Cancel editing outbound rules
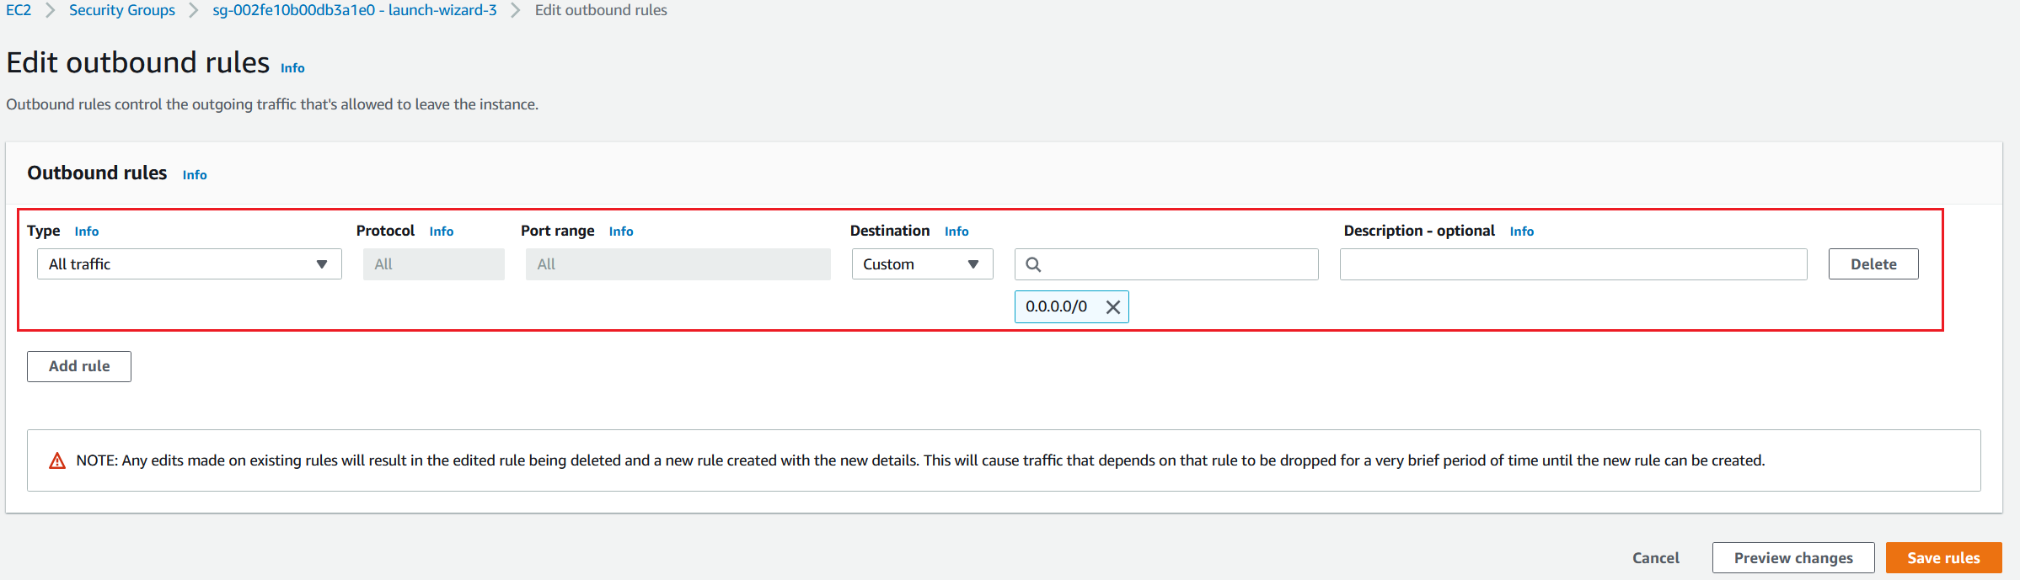The width and height of the screenshot is (2020, 580). 1655,558
